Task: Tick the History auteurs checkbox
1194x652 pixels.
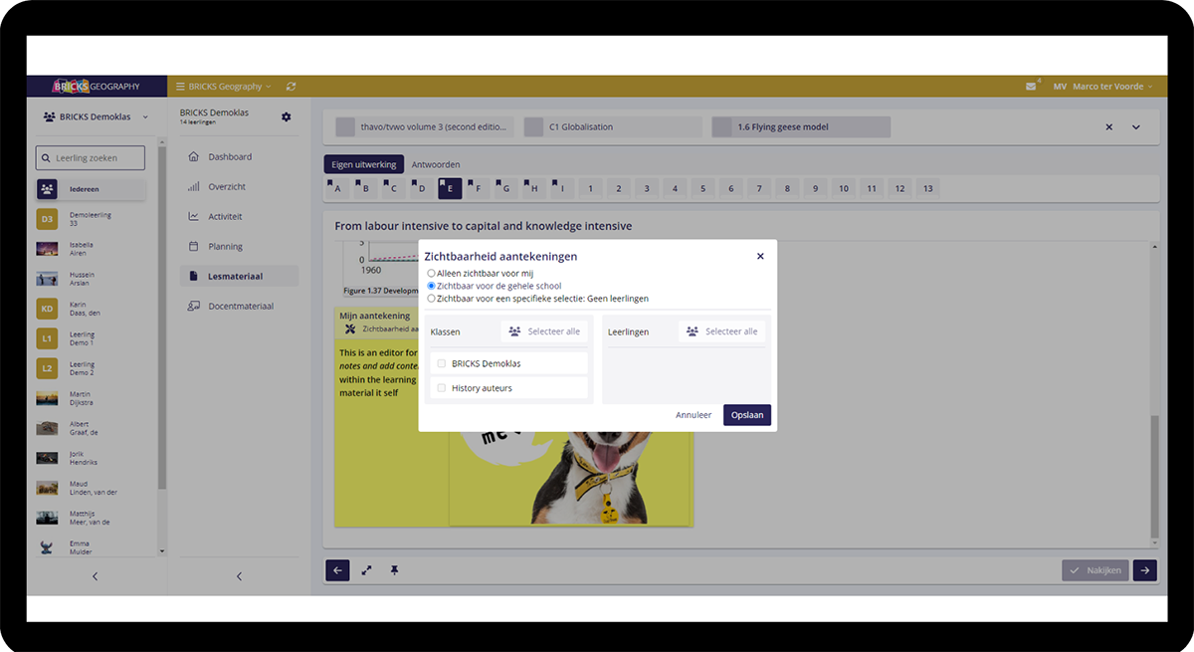Action: (442, 388)
